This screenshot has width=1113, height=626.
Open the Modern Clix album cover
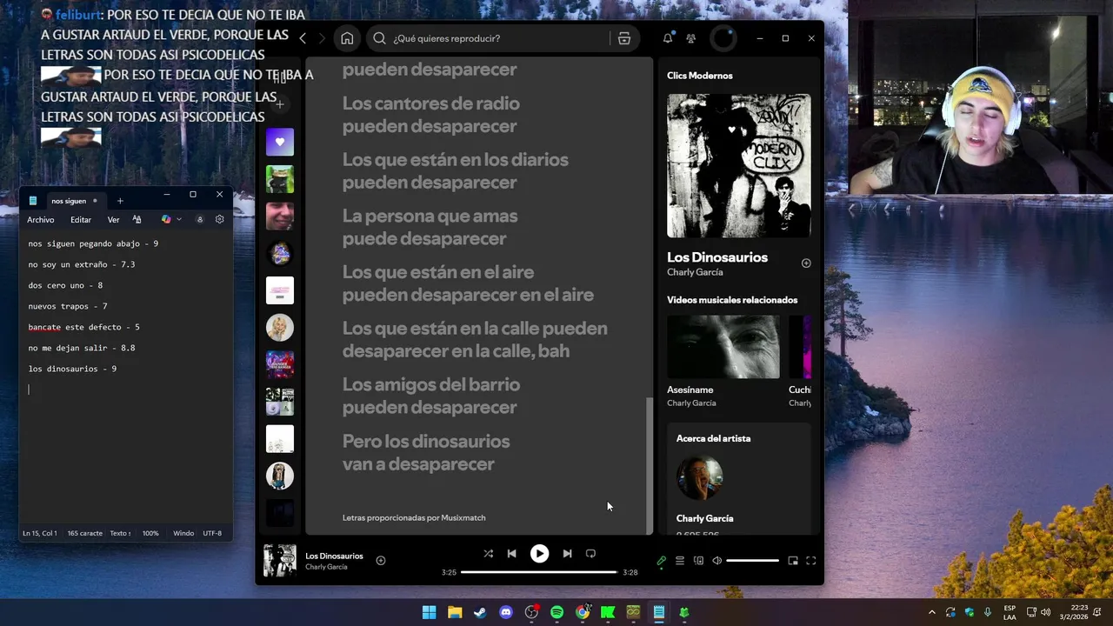[x=739, y=165]
